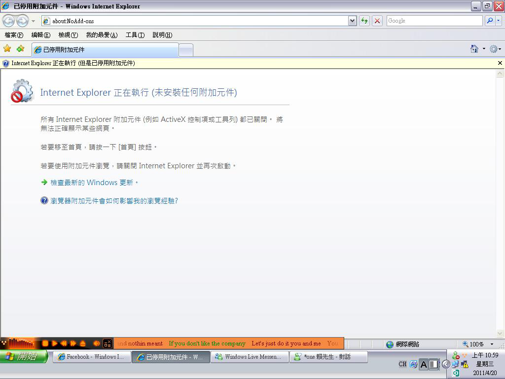505x379 pixels.
Task: Go back with the Back arrow button
Action: pos(9,21)
